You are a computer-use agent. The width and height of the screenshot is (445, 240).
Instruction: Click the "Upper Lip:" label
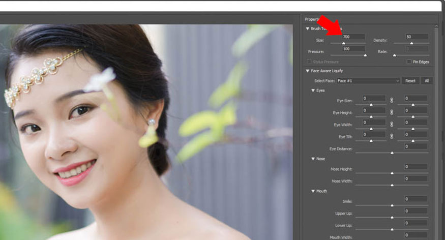click(344, 214)
